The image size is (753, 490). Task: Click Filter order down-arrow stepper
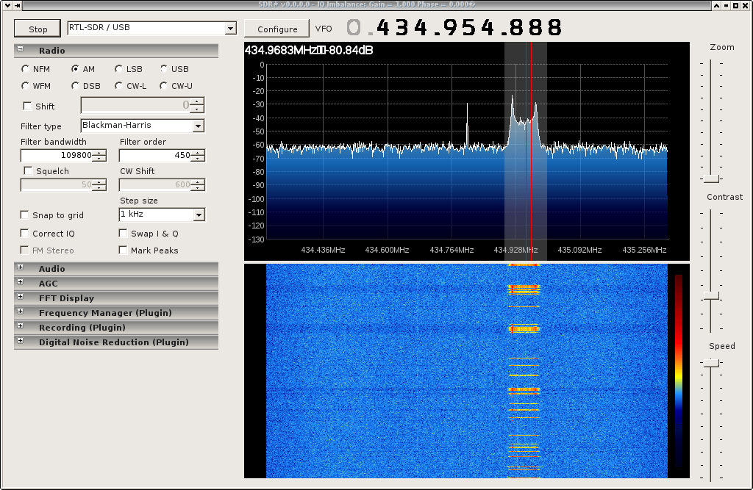click(198, 159)
